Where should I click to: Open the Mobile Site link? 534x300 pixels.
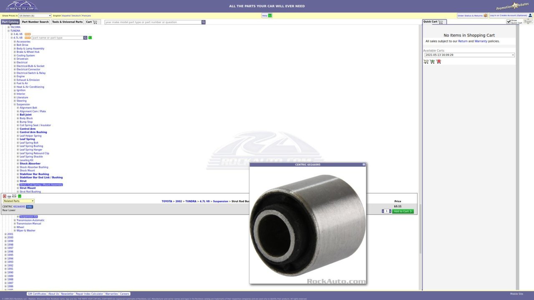coord(516,294)
